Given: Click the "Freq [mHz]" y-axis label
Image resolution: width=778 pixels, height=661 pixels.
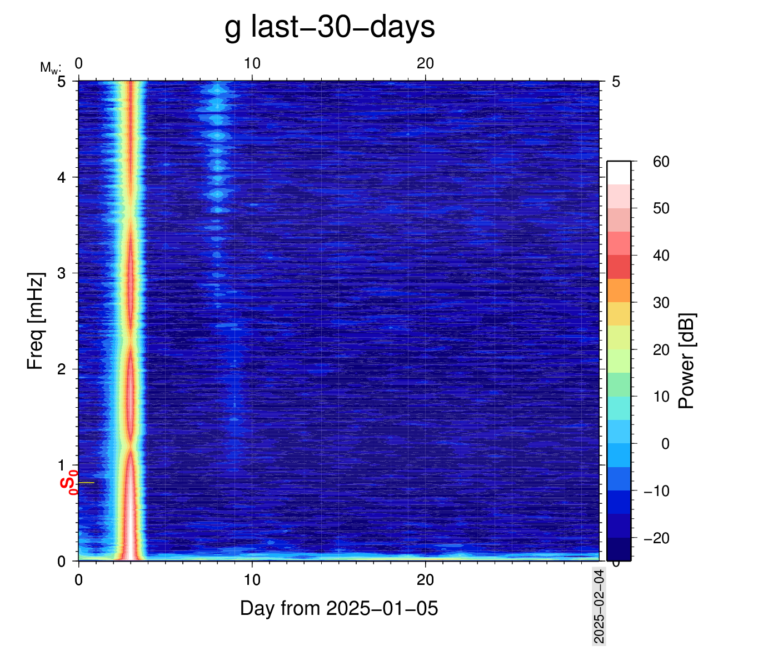Looking at the screenshot, I should [35, 321].
